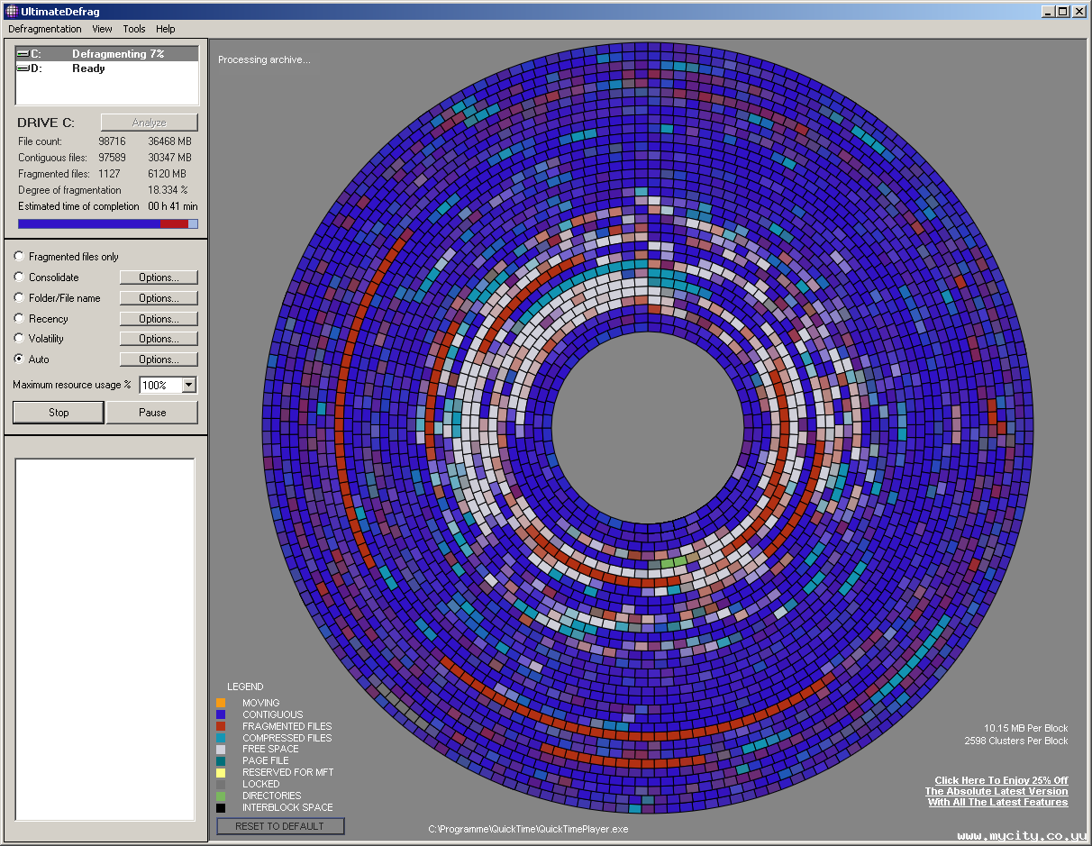The width and height of the screenshot is (1092, 846).
Task: Open the Maximum resource usage dropdown
Action: 188,386
